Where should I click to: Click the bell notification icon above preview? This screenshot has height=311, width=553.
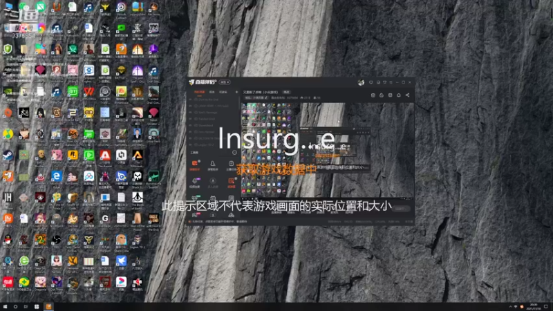click(x=399, y=95)
